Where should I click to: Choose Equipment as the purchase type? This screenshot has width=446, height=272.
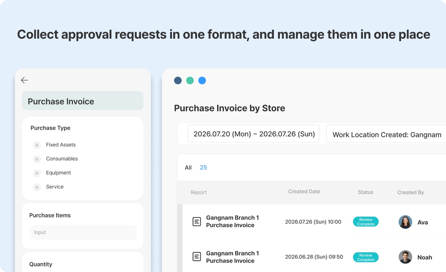click(x=37, y=173)
